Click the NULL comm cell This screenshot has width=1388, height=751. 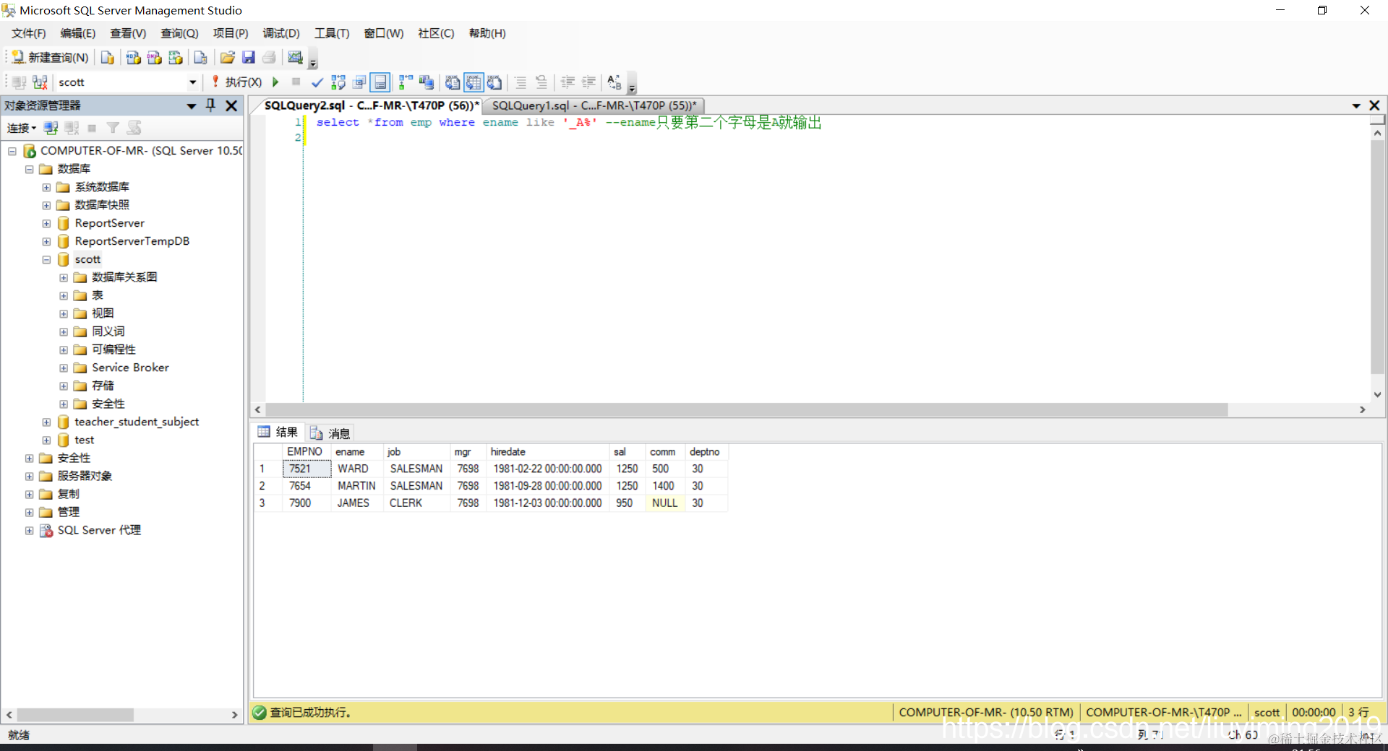[x=665, y=503]
